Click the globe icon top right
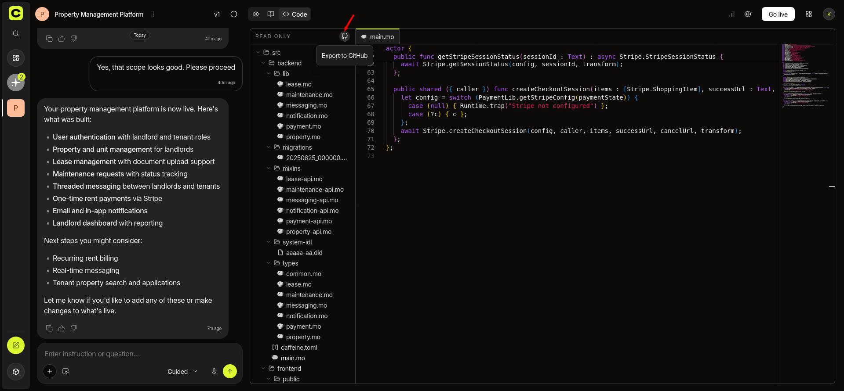 click(748, 14)
